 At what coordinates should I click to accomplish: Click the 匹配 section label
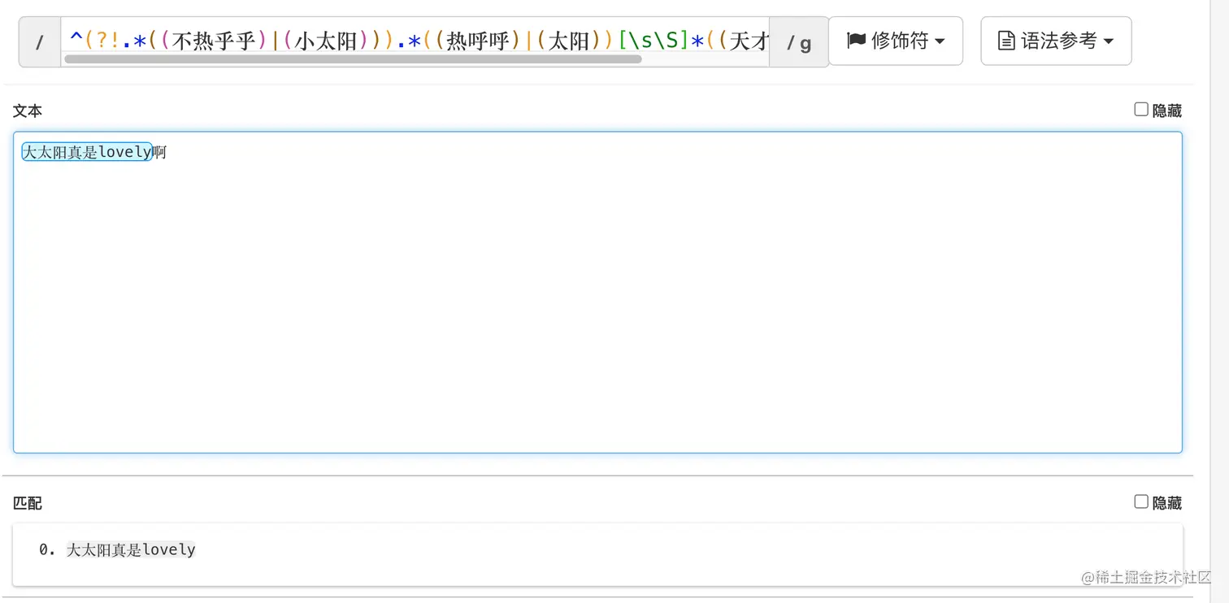point(28,503)
